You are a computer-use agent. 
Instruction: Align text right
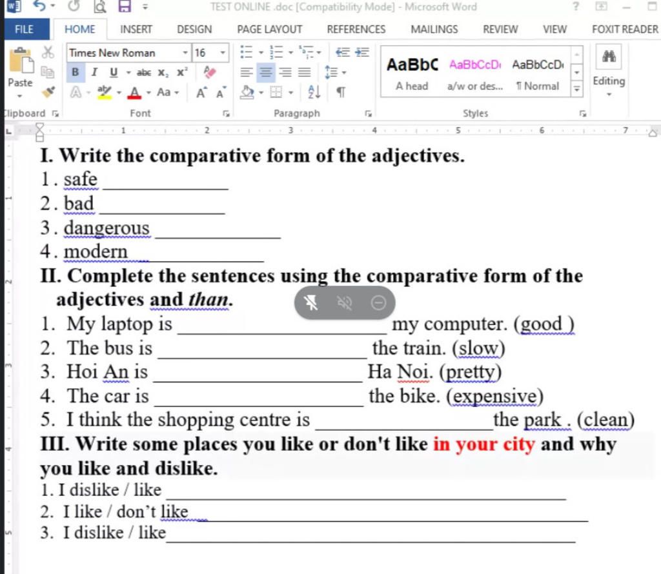tap(285, 72)
